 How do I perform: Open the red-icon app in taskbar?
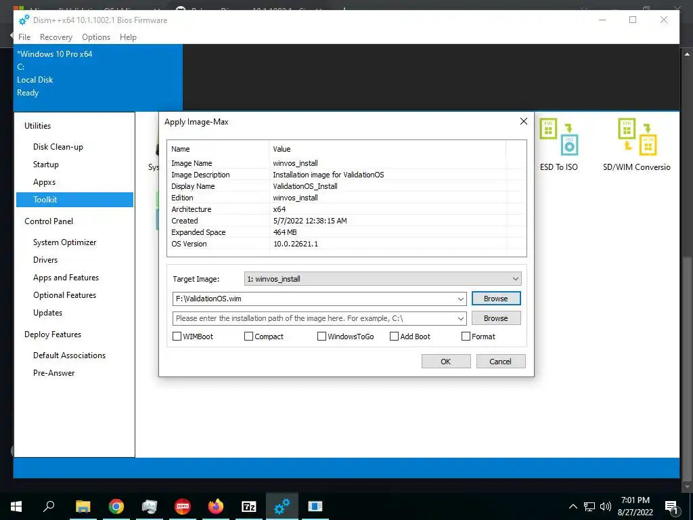click(x=183, y=506)
